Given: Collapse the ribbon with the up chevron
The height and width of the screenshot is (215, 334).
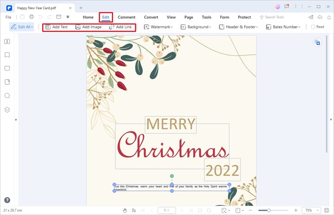Looking at the screenshot, I should (x=329, y=17).
